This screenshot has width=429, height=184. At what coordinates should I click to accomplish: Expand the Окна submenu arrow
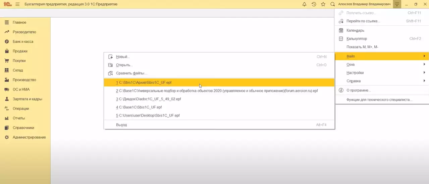[x=424, y=64]
